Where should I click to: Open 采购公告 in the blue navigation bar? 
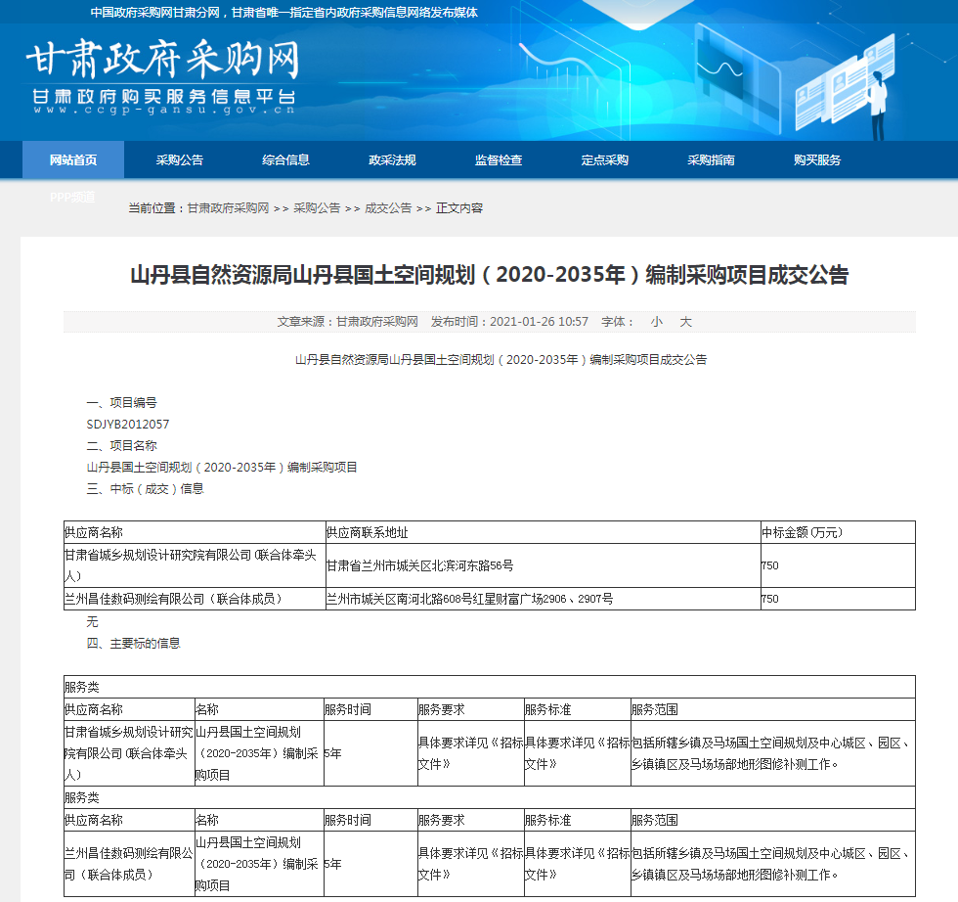coord(180,160)
